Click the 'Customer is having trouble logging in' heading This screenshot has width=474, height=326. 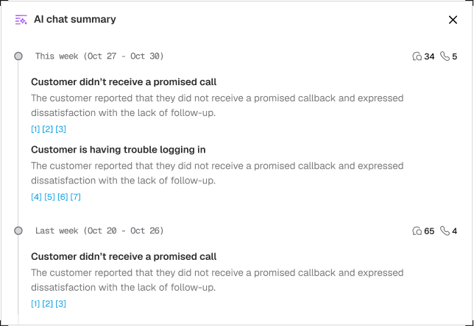tap(118, 150)
